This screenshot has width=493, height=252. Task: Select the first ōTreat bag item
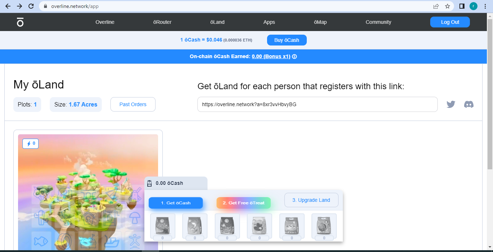click(x=163, y=227)
